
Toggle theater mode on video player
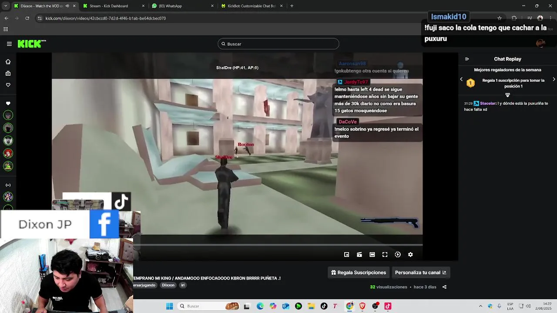point(372,255)
